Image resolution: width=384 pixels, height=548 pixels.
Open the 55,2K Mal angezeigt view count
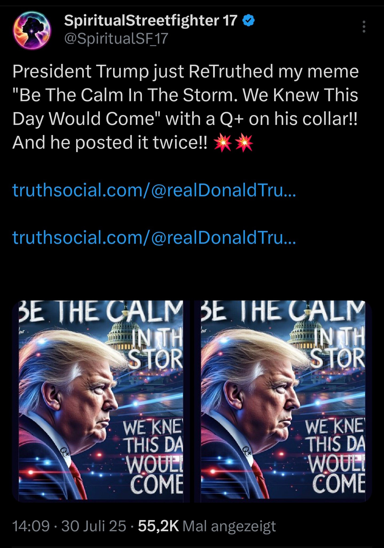click(207, 526)
